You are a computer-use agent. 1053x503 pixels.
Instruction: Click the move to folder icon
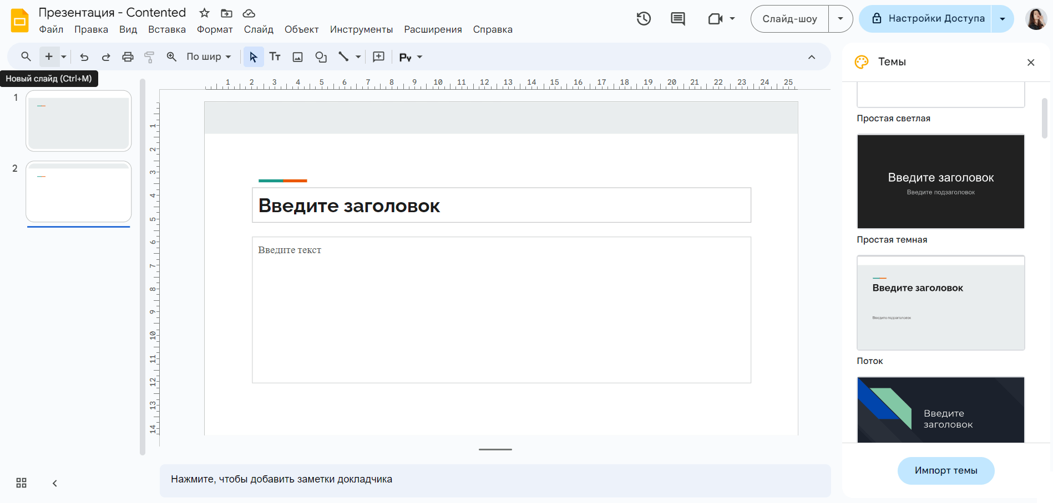click(x=226, y=13)
